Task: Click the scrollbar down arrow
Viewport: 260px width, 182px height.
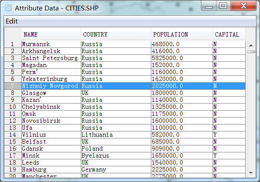Action: (x=251, y=173)
